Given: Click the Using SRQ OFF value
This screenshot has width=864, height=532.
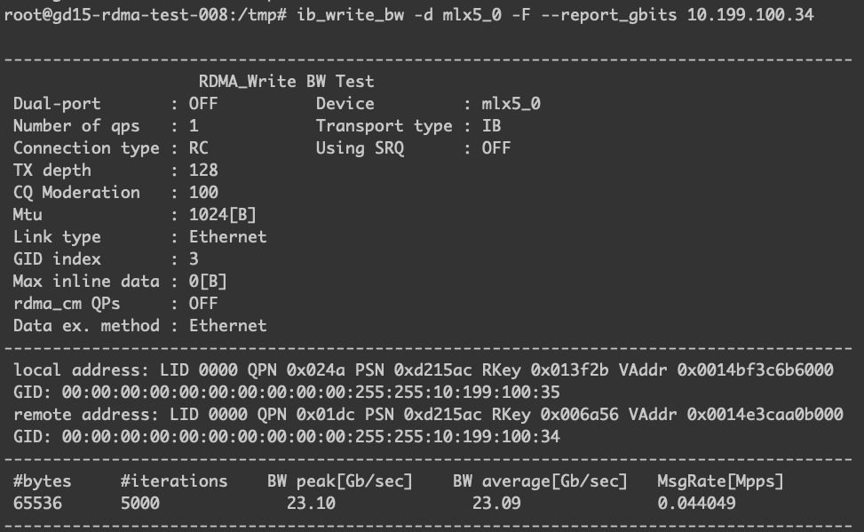Looking at the screenshot, I should point(496,147).
